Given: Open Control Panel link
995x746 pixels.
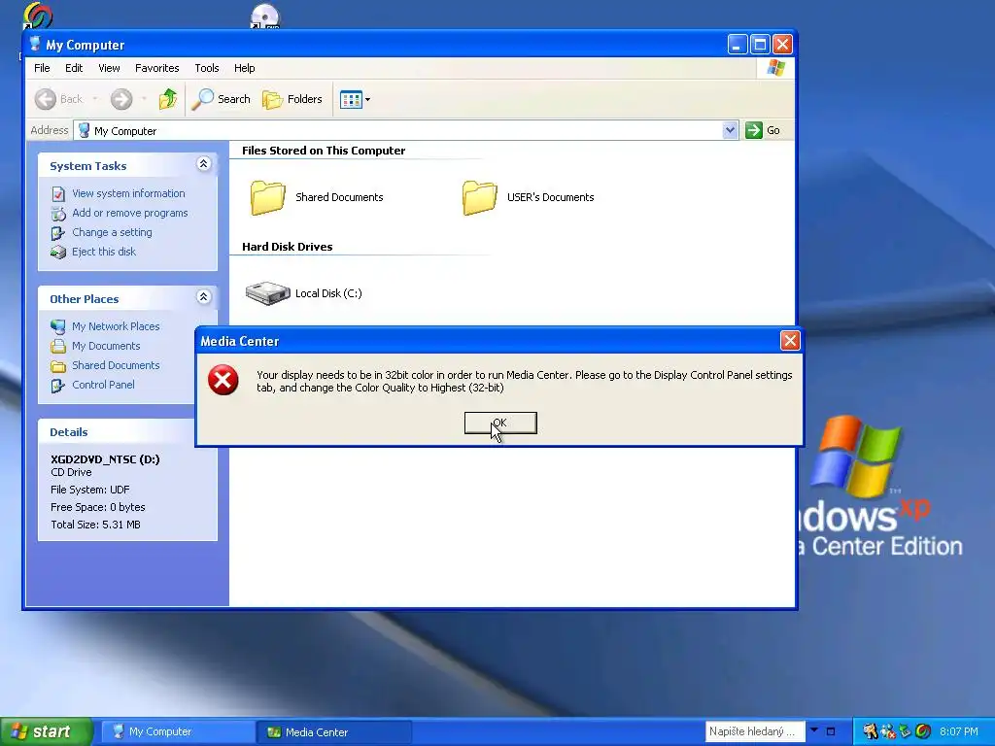Looking at the screenshot, I should [103, 385].
